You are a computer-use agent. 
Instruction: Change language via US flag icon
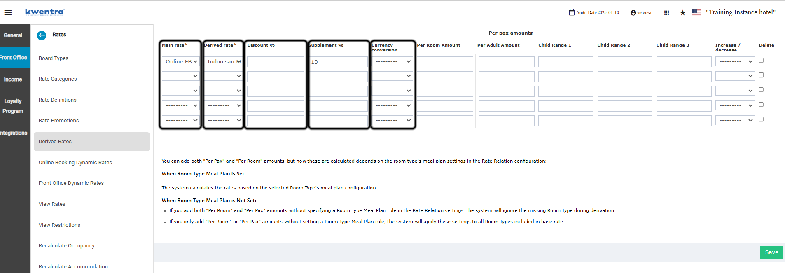(x=696, y=13)
